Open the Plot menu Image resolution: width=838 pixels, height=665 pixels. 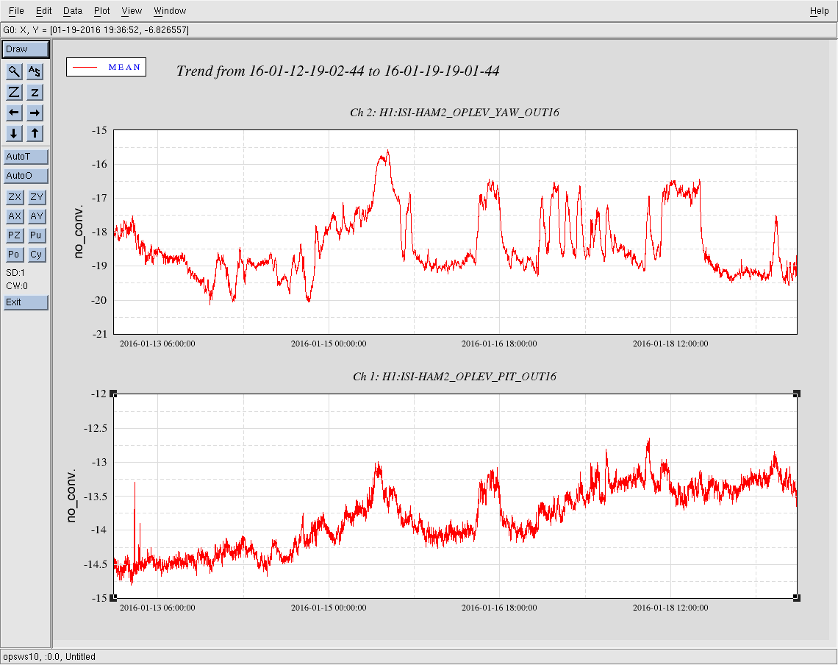pyautogui.click(x=102, y=11)
